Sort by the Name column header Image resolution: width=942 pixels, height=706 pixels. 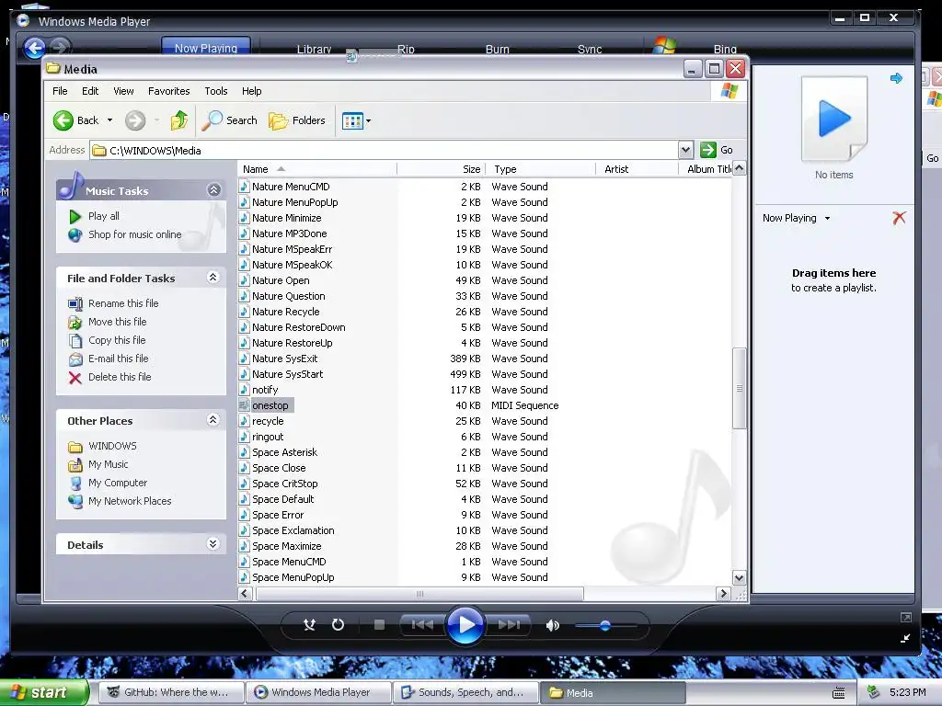click(317, 169)
